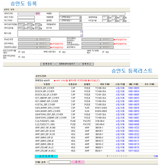
Task: Click the FUSE cell in S_B_FUSE(CT)_140A row
Action: 73,124
